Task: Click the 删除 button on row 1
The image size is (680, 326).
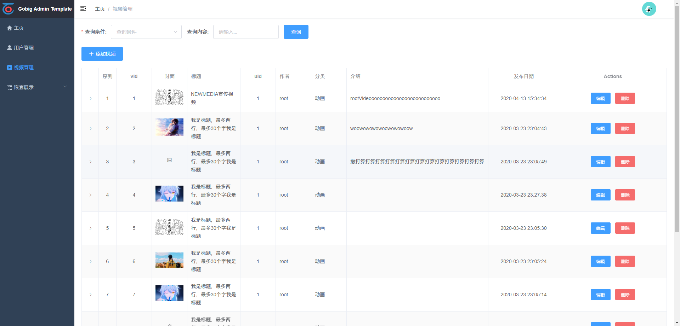Action: tap(625, 98)
